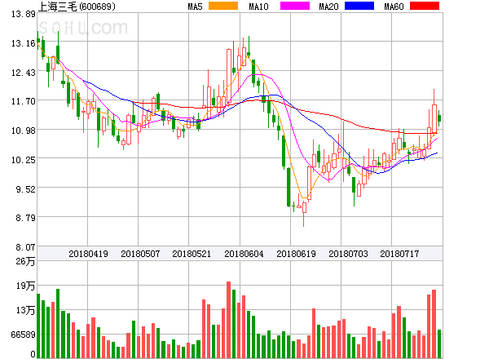
Task: Click the 20180619 date label
Action: click(297, 254)
